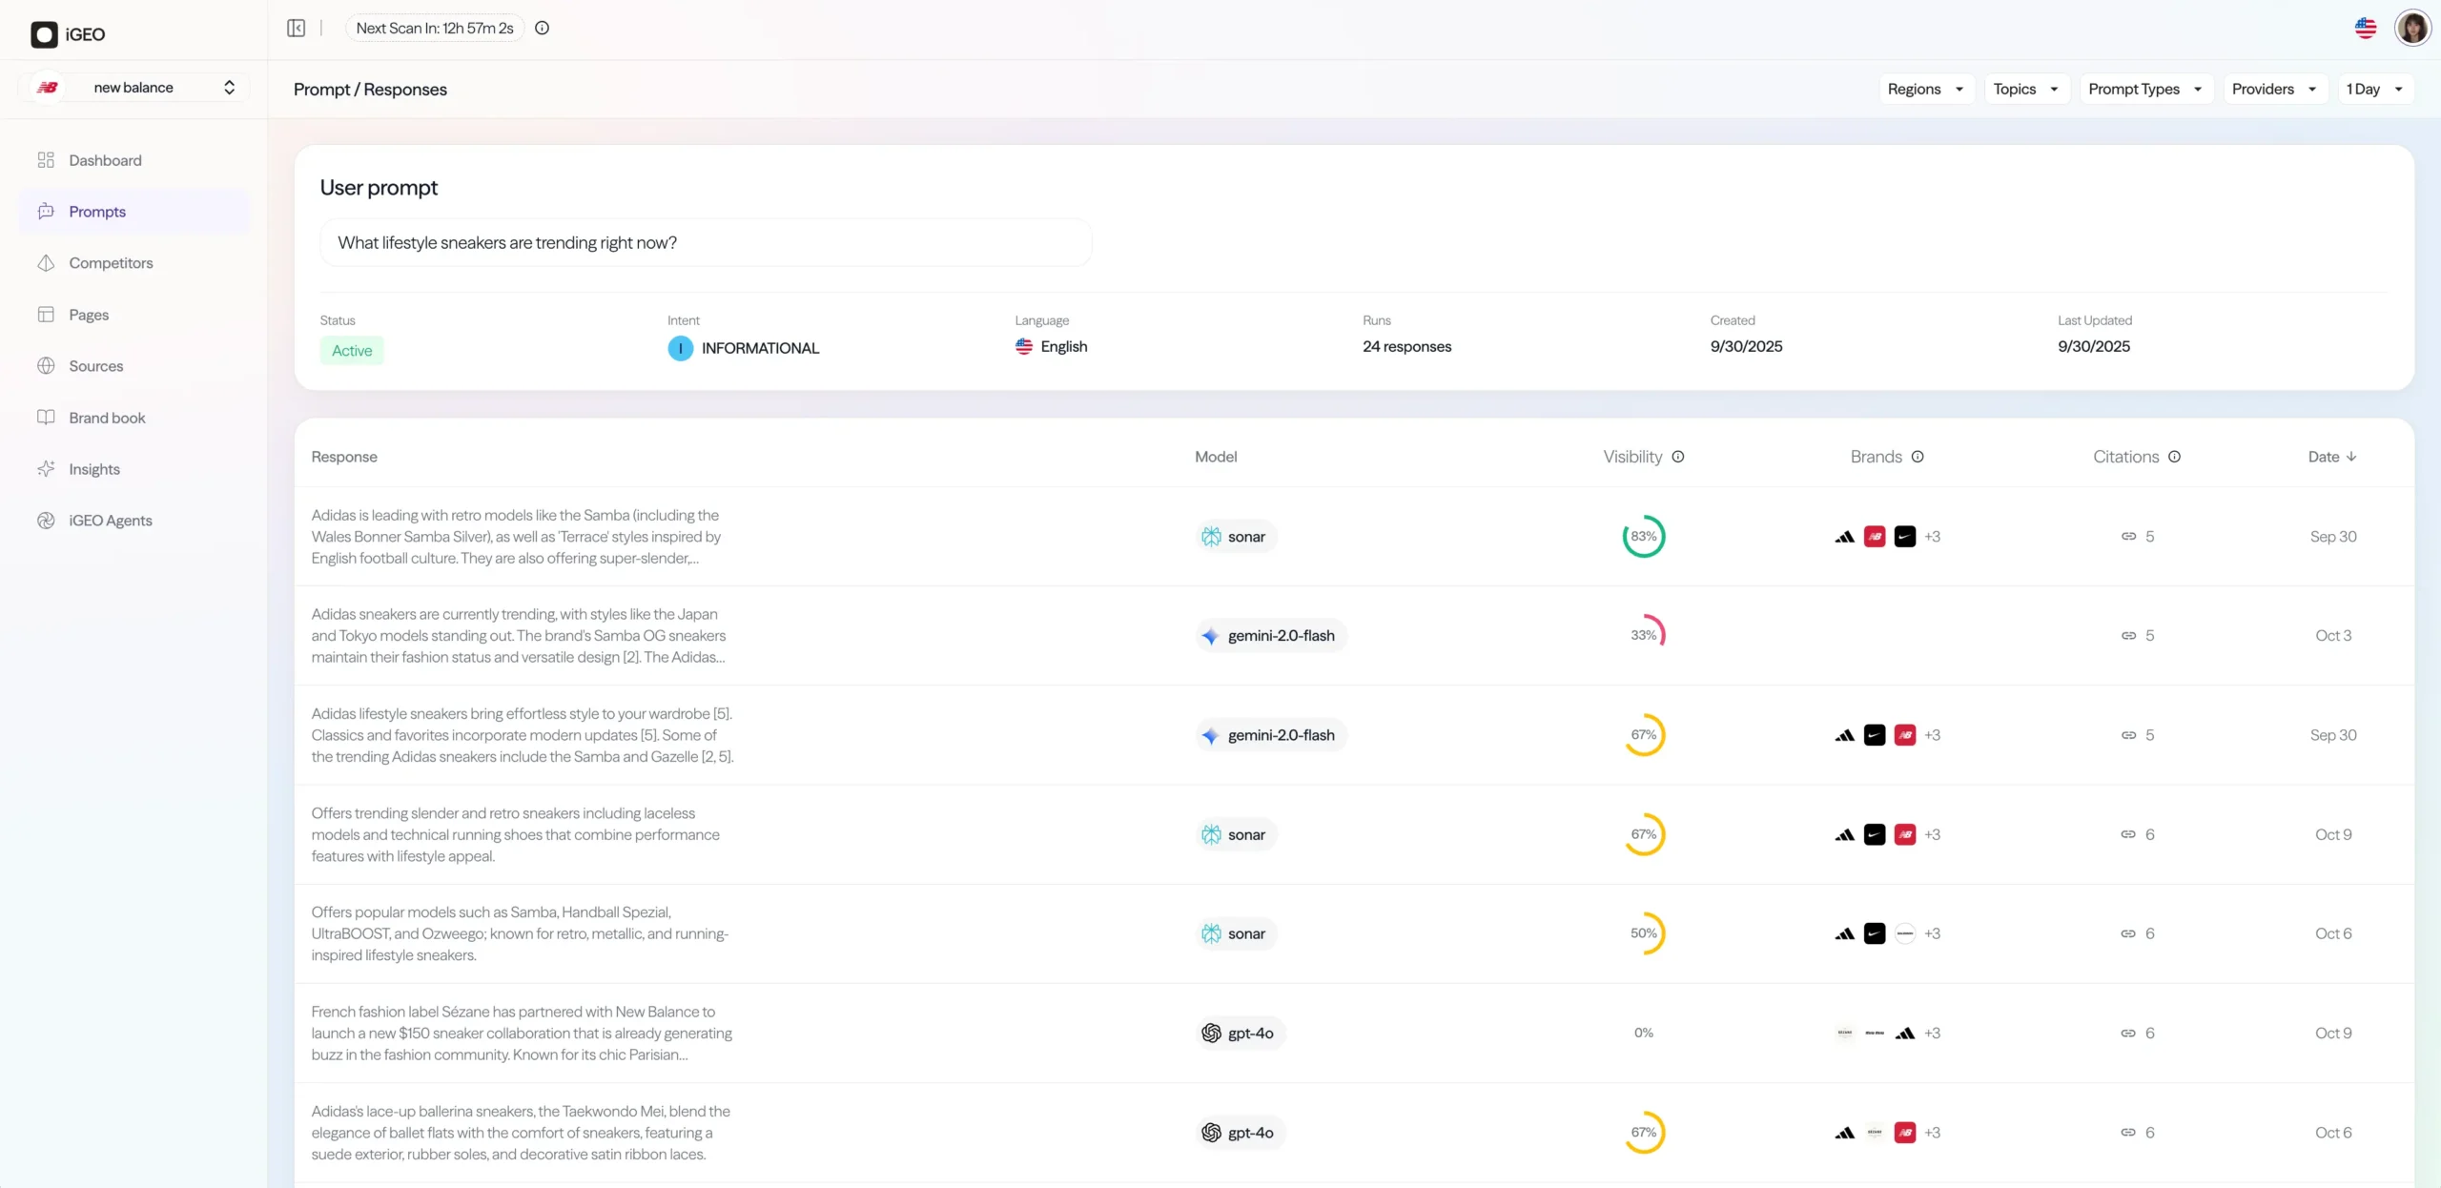Screen dimensions: 2441x1188
Task: Collapse the sidebar panel icon
Action: [296, 29]
